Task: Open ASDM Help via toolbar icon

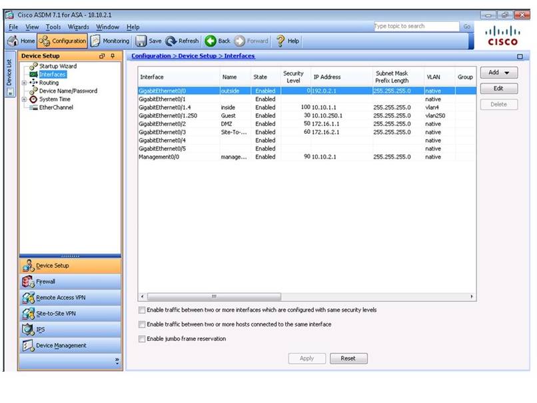Action: 286,40
